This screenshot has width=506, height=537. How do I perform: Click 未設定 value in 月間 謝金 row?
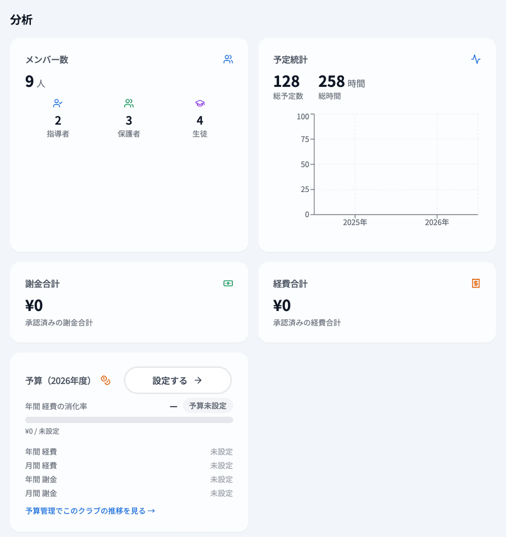(x=221, y=493)
